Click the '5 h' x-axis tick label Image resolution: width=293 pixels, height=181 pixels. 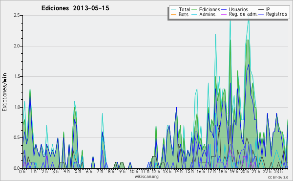(78, 171)
